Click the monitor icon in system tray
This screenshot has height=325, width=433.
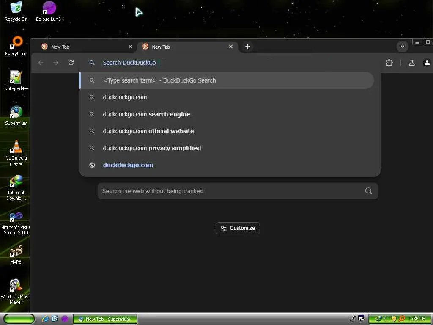point(361,319)
